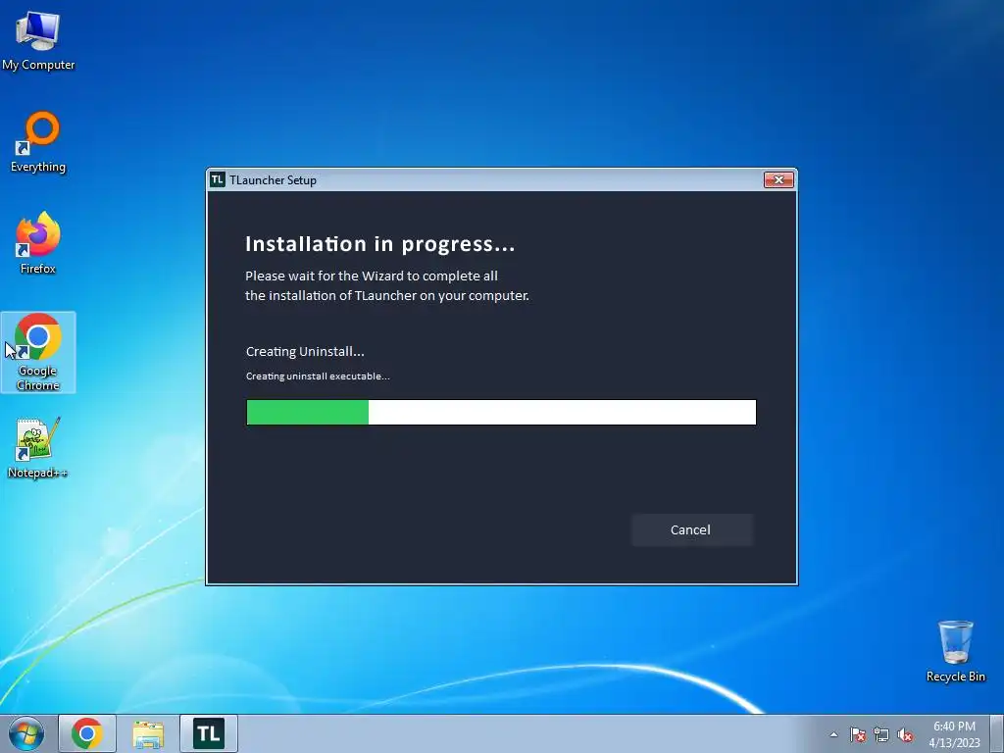Click the muted volume tray icon

coord(905,734)
